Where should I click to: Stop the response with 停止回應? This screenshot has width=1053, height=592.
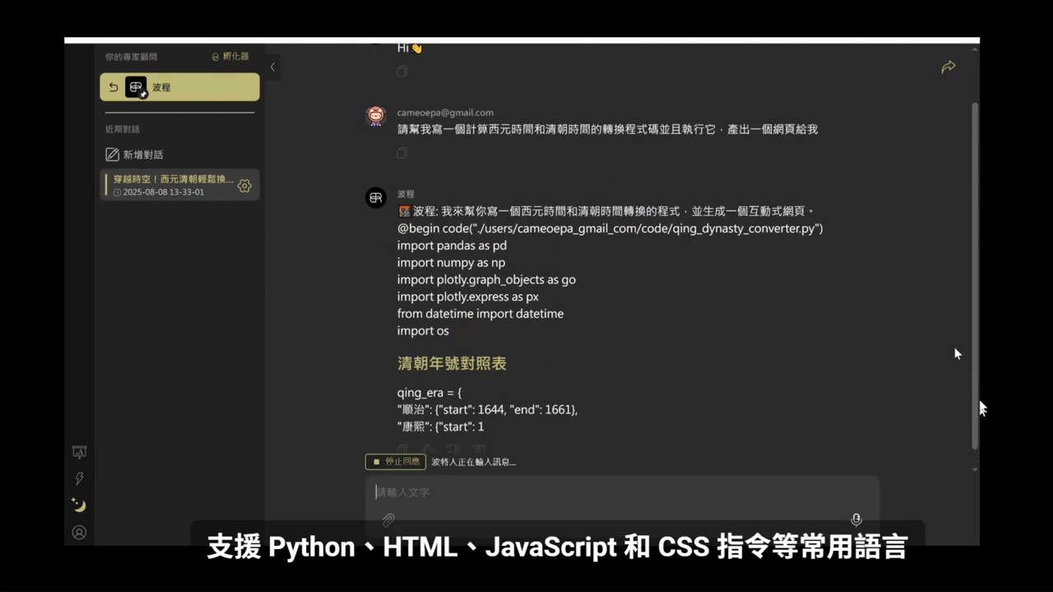click(396, 461)
